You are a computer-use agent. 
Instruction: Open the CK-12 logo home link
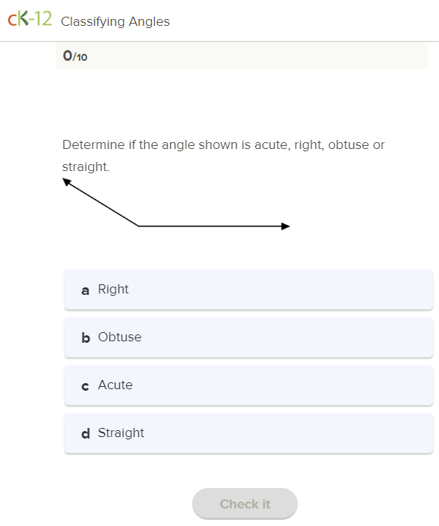(30, 19)
